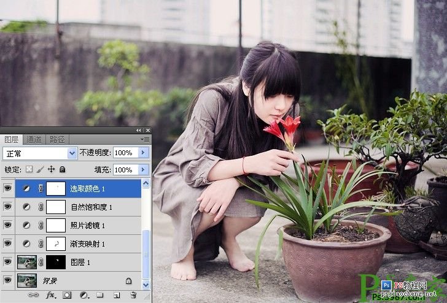The width and height of the screenshot is (447, 303).
Task: Select the black mask thumbnail of 图层 1
Action: pos(56,263)
